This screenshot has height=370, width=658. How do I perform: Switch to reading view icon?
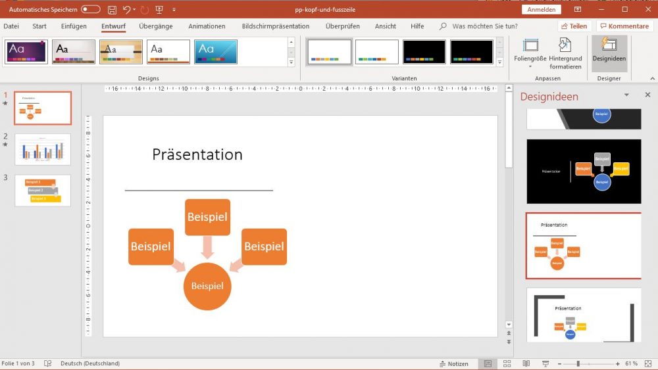(x=526, y=363)
